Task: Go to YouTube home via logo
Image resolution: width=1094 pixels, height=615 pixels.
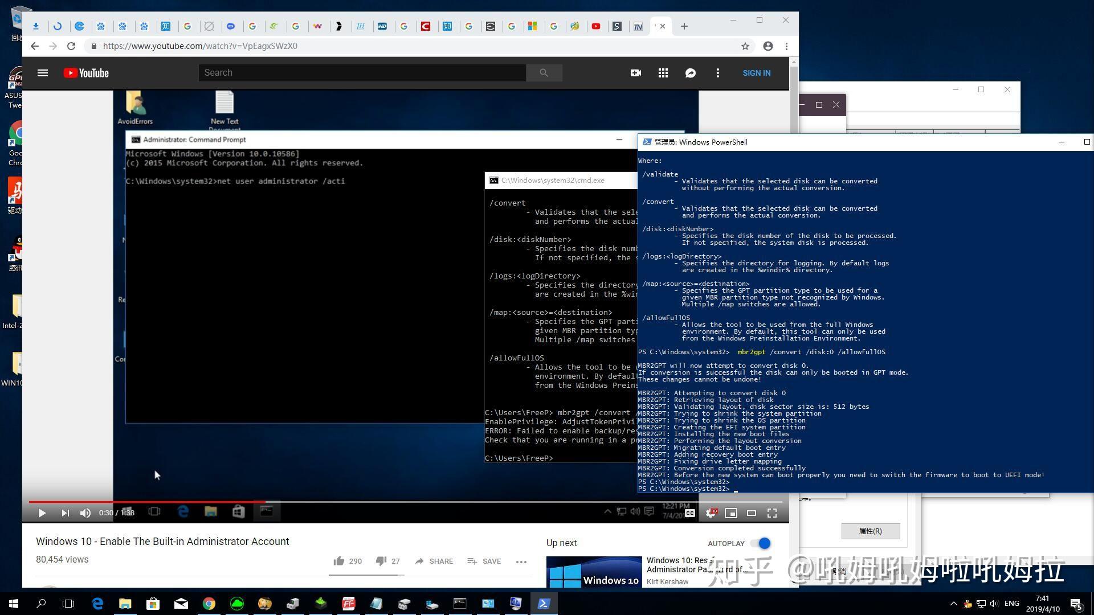Action: click(86, 73)
